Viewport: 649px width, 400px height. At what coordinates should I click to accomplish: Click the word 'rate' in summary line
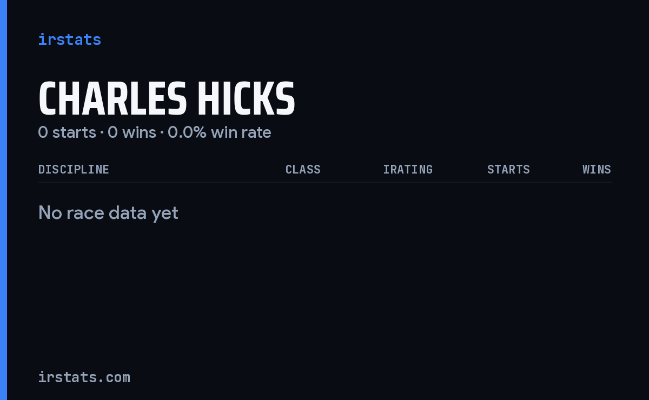pyautogui.click(x=257, y=132)
